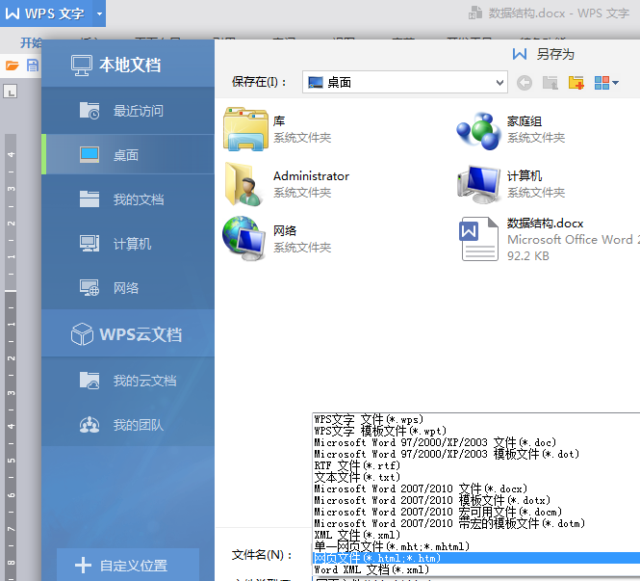Click the create new folder icon
Image resolution: width=640 pixels, height=581 pixels.
pos(576,83)
